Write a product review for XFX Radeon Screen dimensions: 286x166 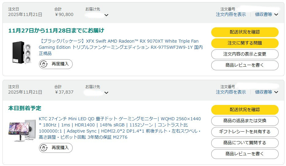click(245, 65)
